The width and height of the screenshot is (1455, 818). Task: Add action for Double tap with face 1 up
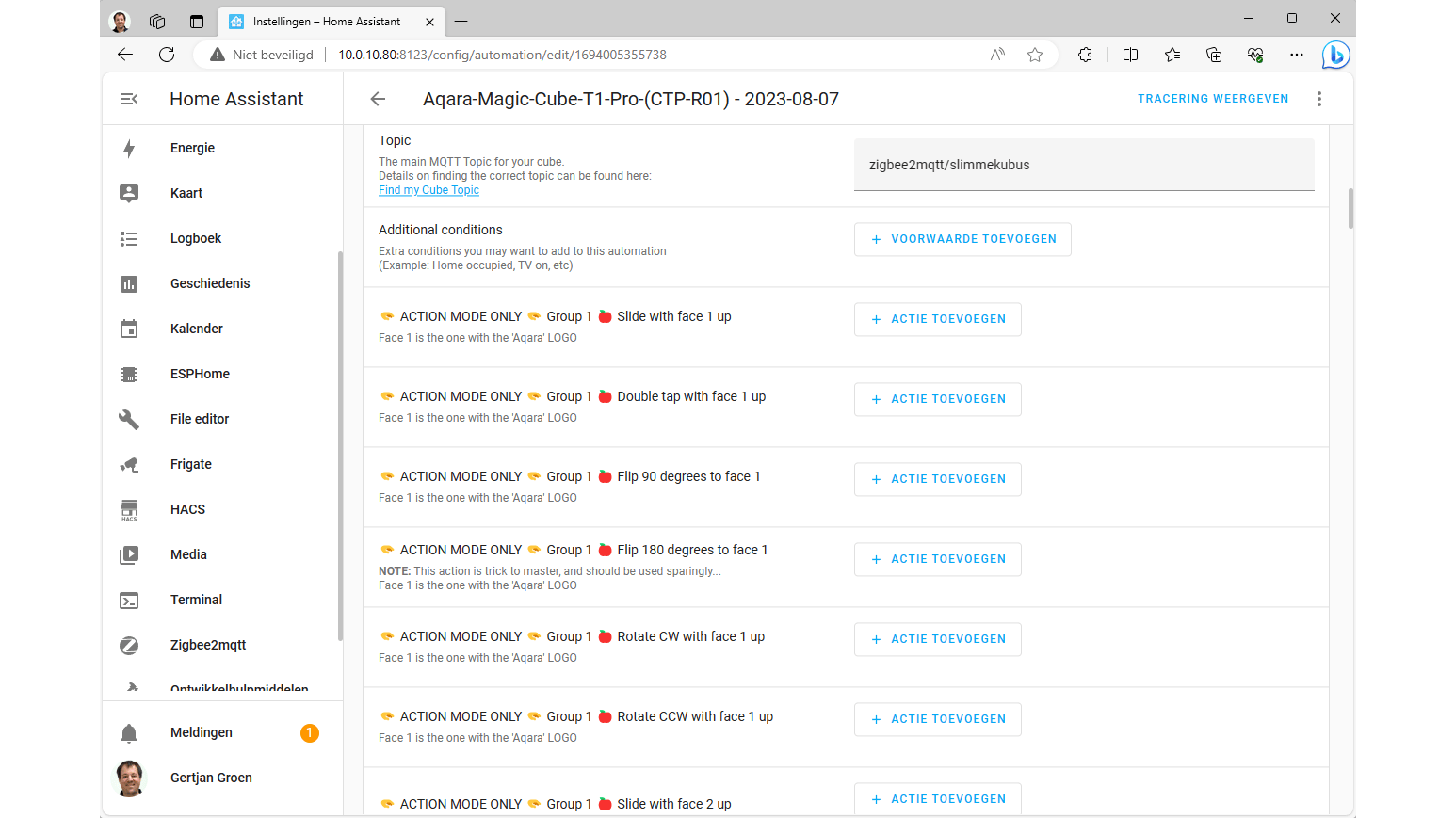click(938, 399)
